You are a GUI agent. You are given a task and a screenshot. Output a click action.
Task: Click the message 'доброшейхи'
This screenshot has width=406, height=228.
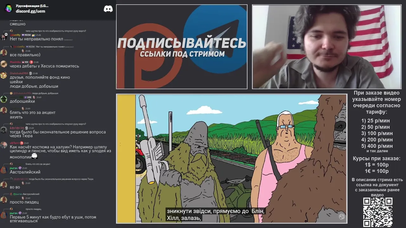(22, 101)
